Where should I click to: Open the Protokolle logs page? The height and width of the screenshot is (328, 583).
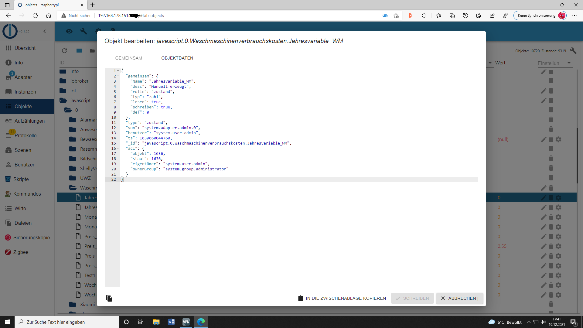tap(25, 135)
